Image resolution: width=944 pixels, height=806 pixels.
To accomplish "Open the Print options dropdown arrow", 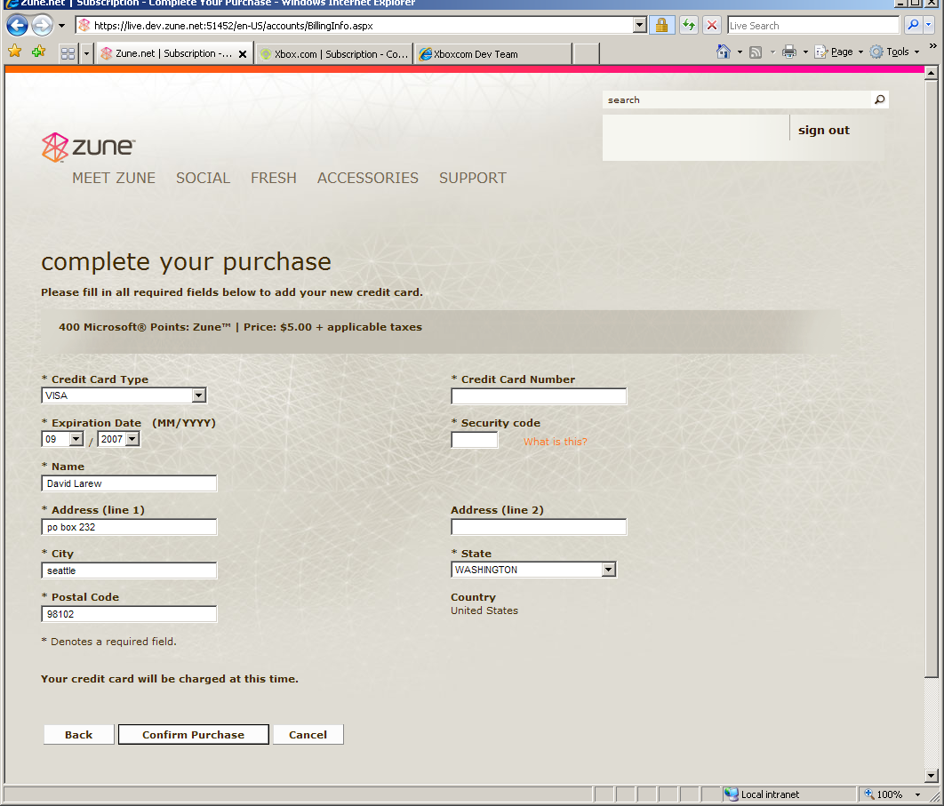I will (x=805, y=52).
